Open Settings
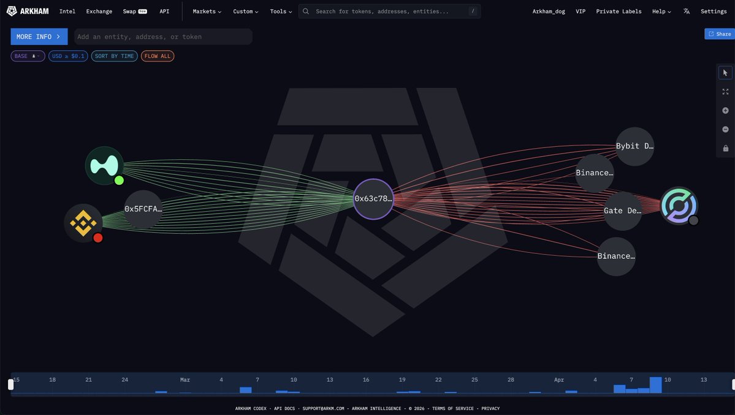 tap(714, 11)
